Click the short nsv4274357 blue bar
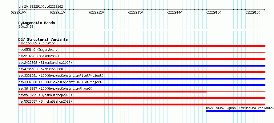The height and width of the screenshot is (123, 274). (236, 111)
